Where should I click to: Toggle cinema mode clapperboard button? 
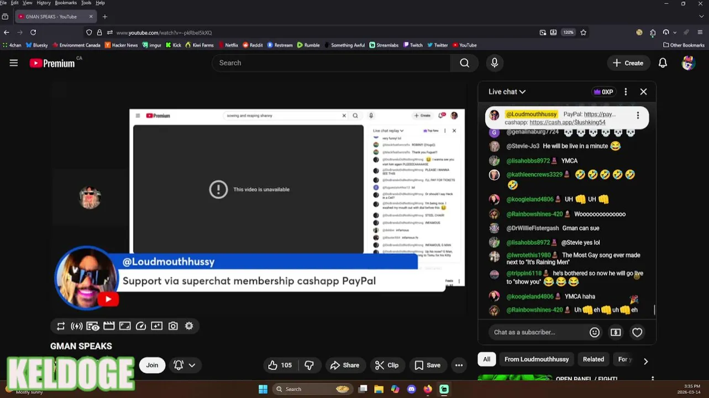109,326
